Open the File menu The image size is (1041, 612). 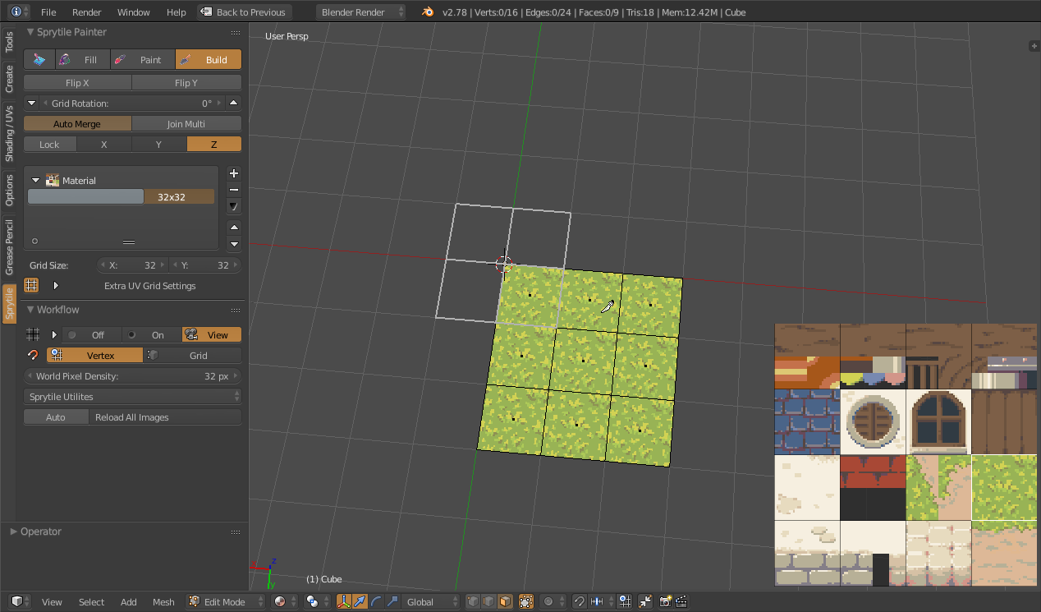[48, 12]
